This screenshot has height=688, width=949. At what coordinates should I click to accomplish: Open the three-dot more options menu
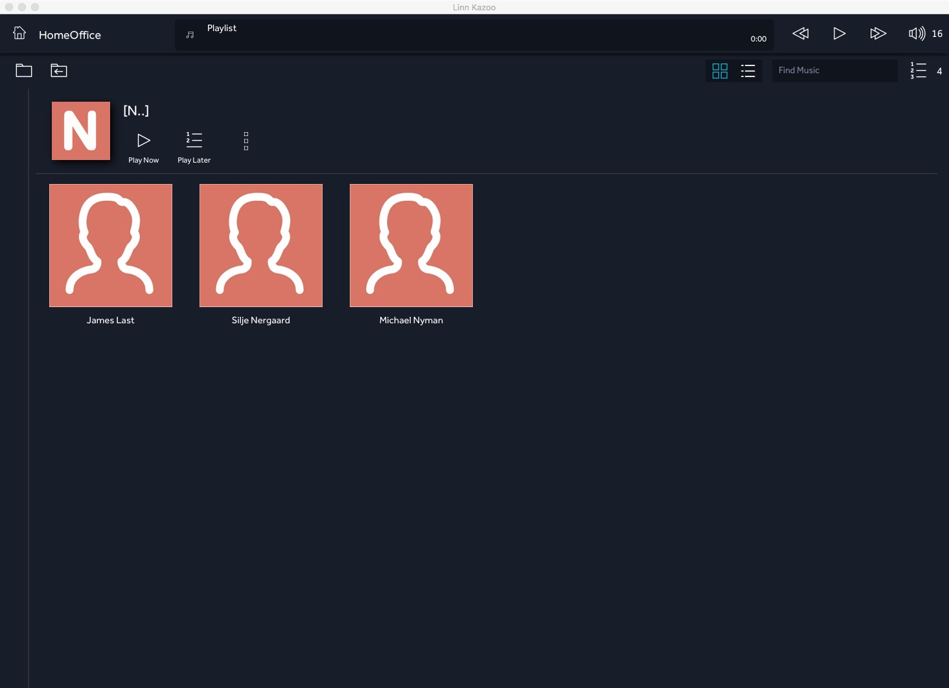coord(246,141)
